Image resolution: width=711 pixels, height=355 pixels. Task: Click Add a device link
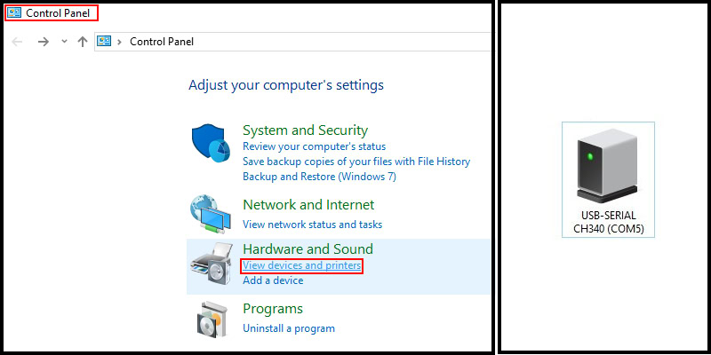click(273, 280)
